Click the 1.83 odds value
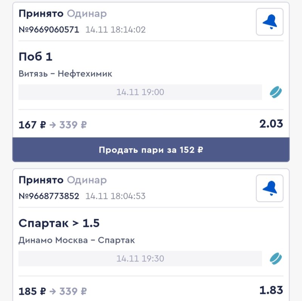The image size is (302, 301). tap(271, 290)
